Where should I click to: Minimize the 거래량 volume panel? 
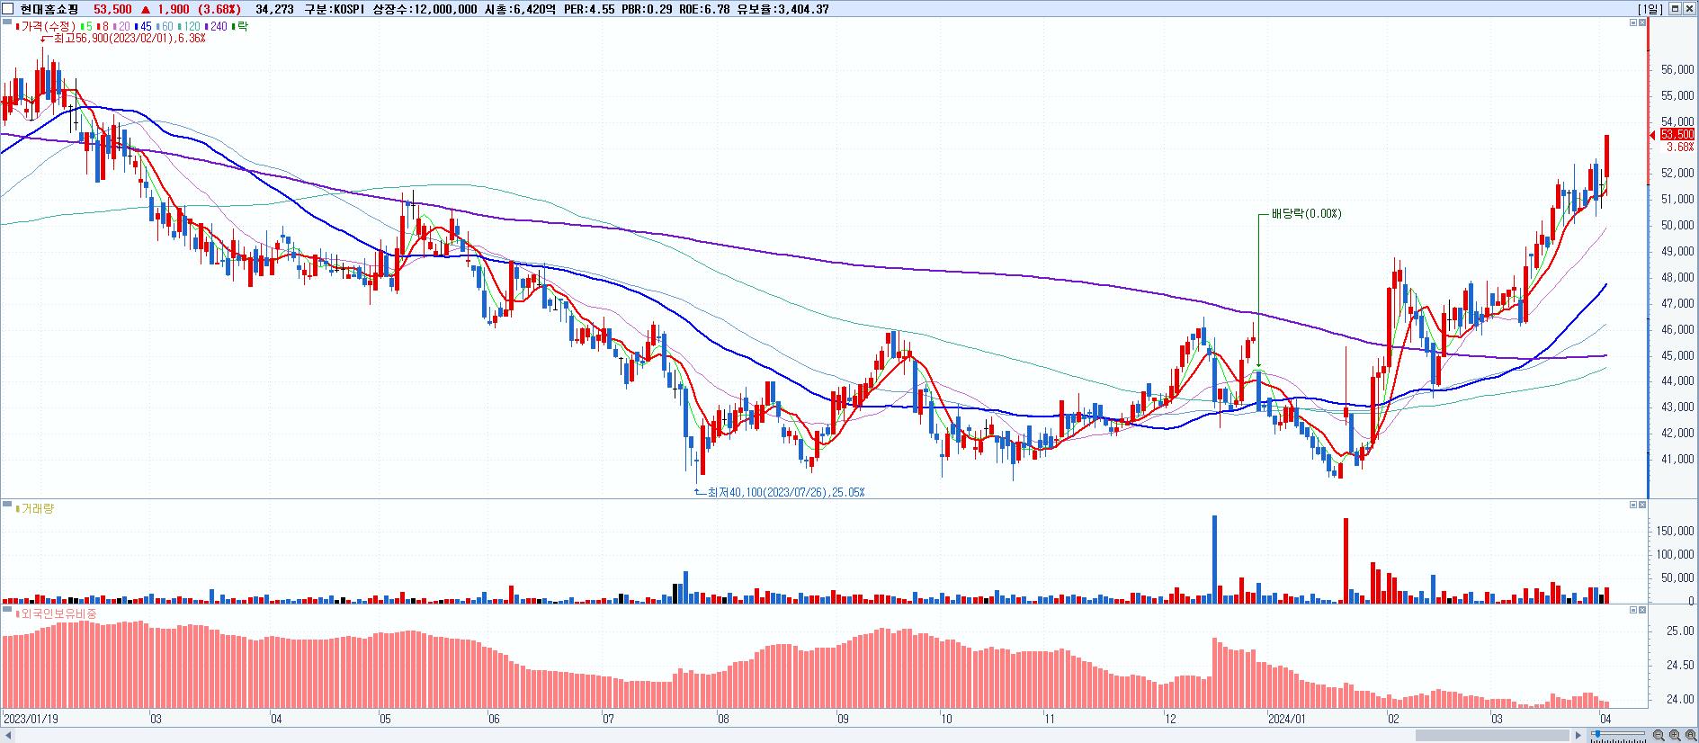(x=1633, y=505)
